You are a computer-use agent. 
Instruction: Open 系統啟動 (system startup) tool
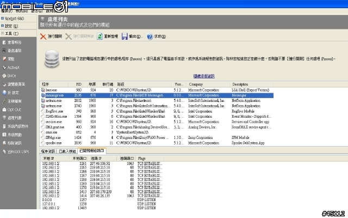point(12,135)
